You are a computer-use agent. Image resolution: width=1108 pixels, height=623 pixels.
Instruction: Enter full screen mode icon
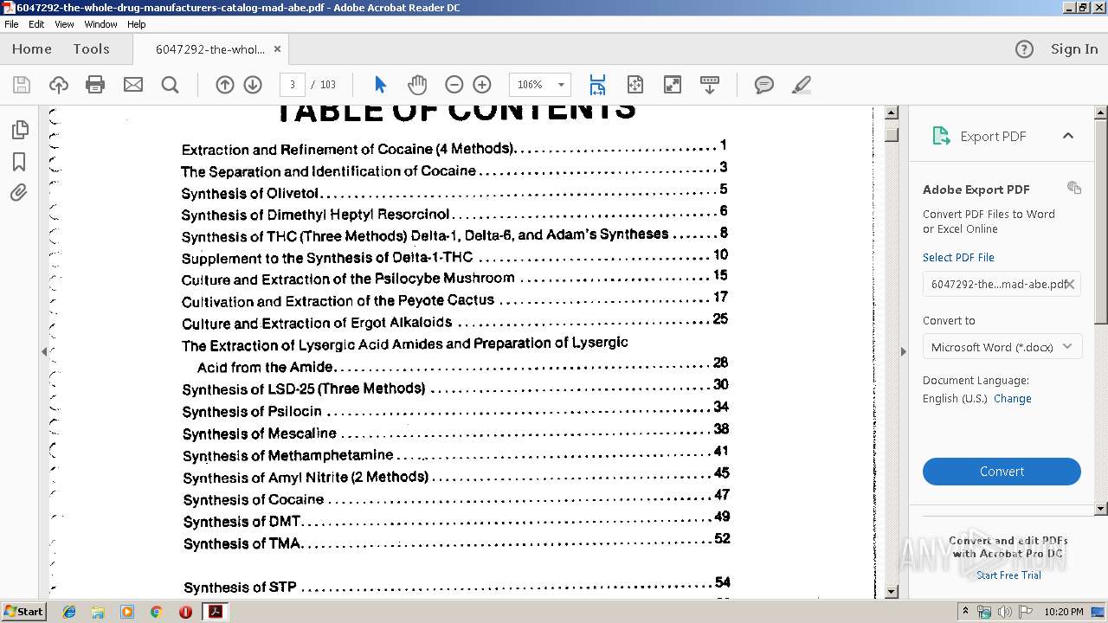[673, 85]
